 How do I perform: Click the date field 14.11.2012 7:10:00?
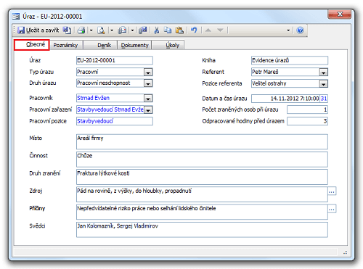285,99
